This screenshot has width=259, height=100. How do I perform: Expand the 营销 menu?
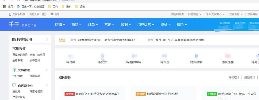(109, 25)
